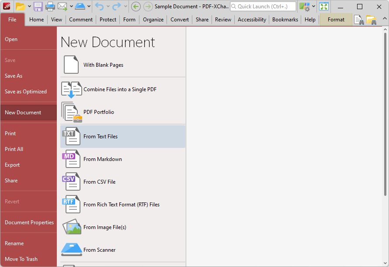The image size is (389, 267).
Task: Collapse the ribbon with the chevron
Action: 385,18
